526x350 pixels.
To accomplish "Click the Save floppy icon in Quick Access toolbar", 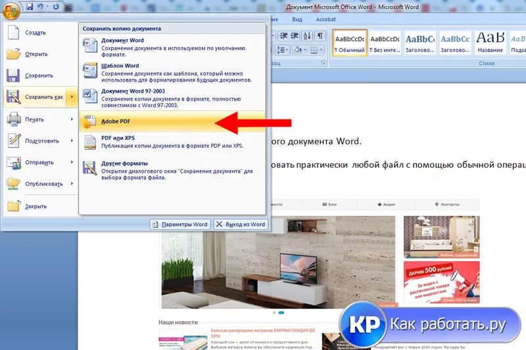I will [30, 6].
